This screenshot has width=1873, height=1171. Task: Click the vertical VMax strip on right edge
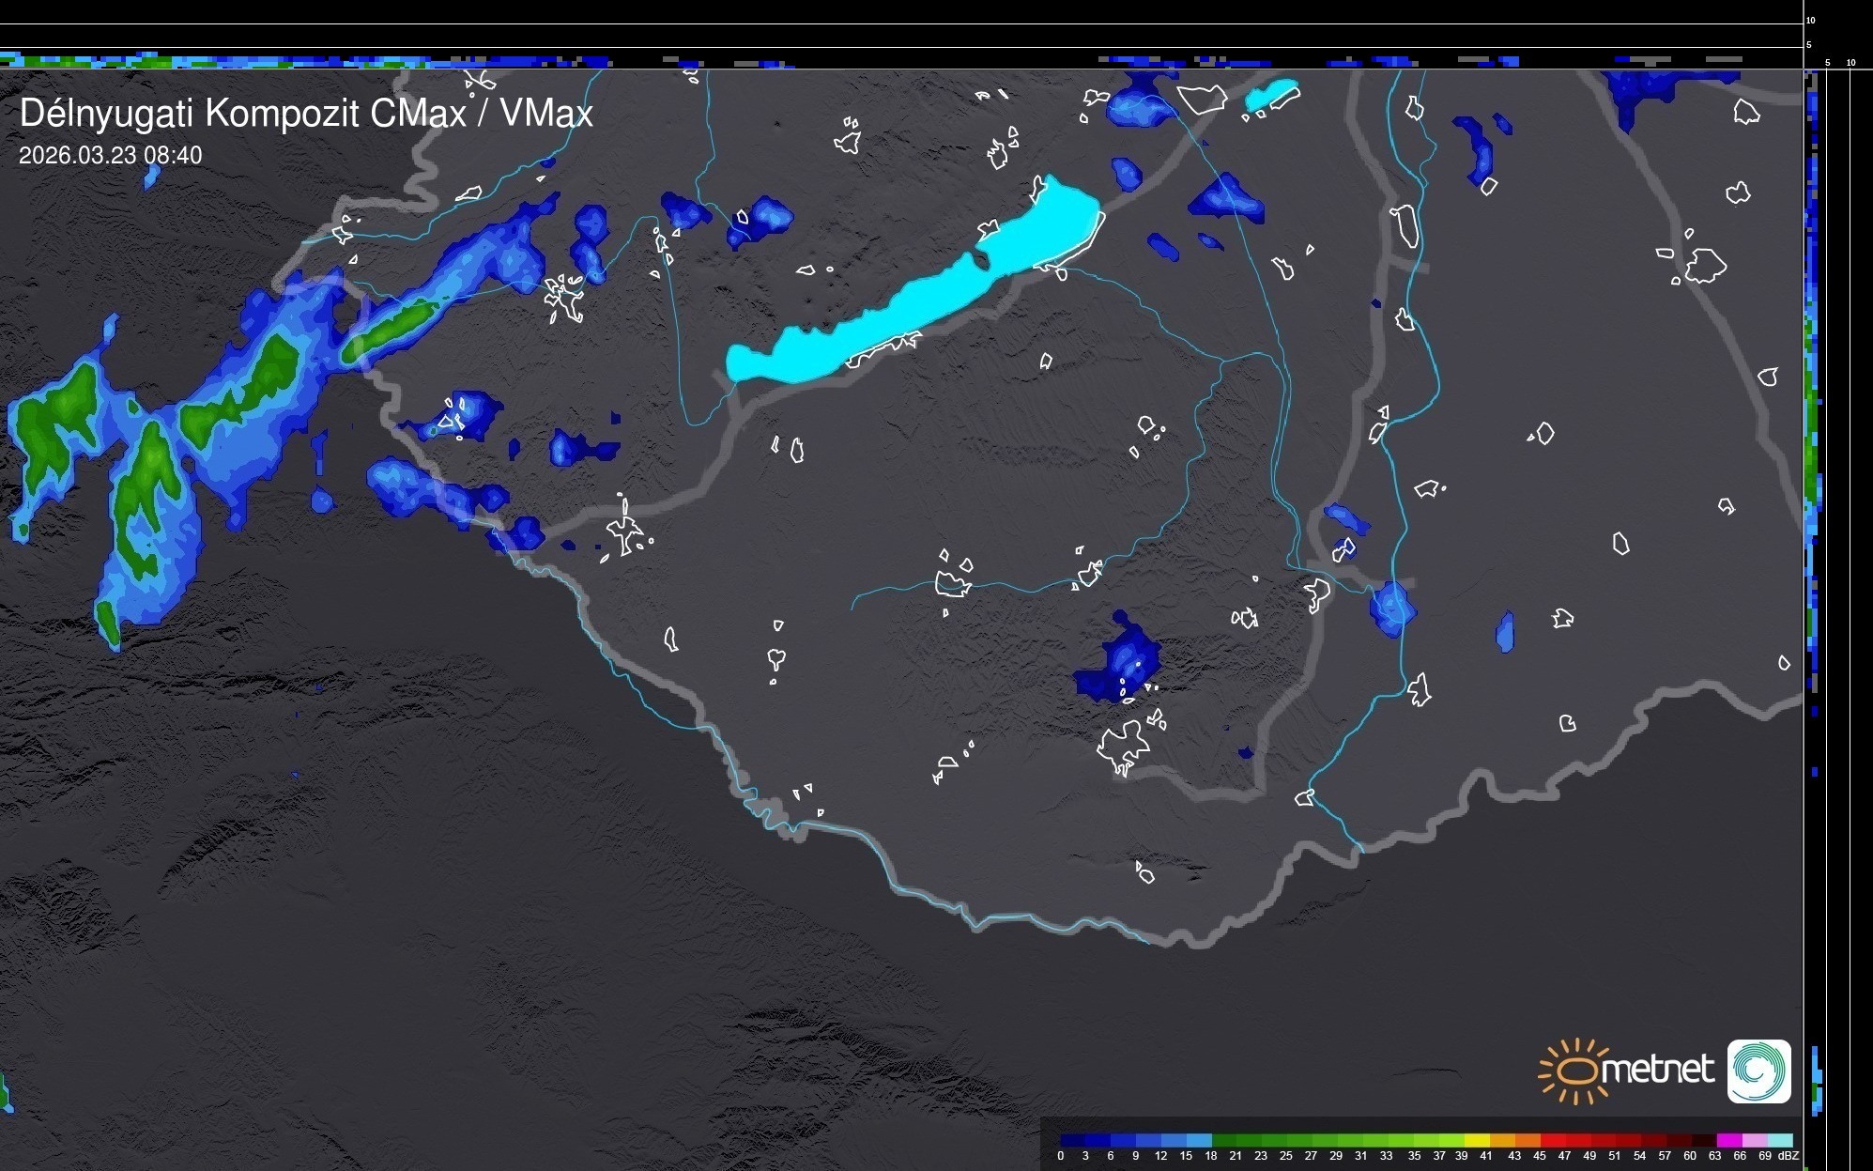coord(1813,376)
